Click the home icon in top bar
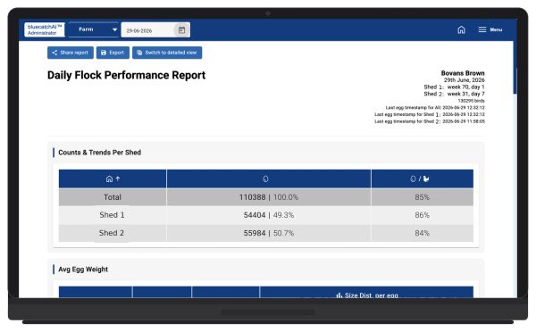 461,29
